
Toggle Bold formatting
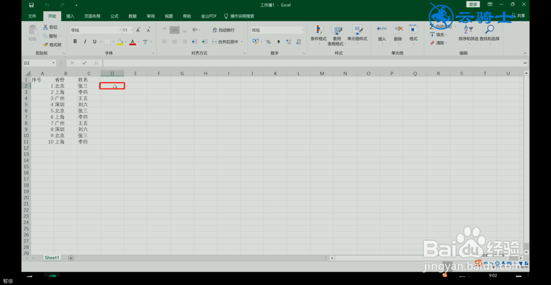(75, 42)
